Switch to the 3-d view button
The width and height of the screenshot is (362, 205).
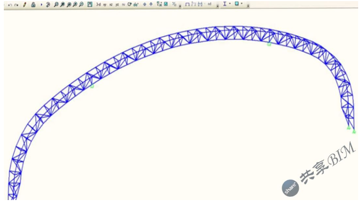[x=98, y=4]
